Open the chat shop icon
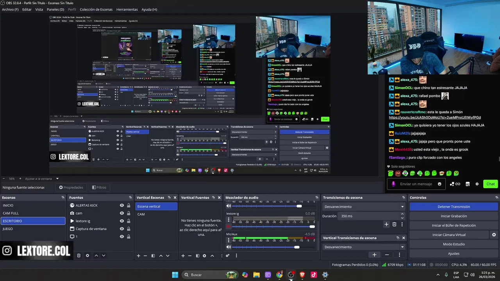The height and width of the screenshot is (281, 500). (468, 184)
